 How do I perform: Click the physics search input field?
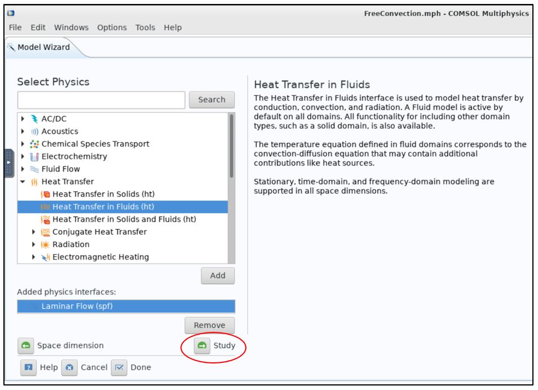[x=101, y=100]
